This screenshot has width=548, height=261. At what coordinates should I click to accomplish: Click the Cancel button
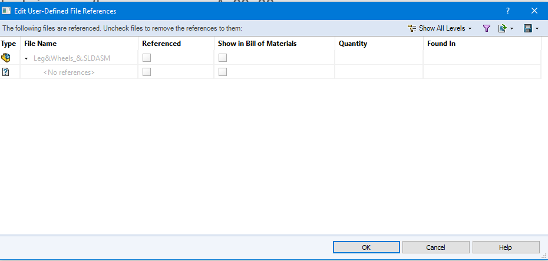(x=436, y=247)
